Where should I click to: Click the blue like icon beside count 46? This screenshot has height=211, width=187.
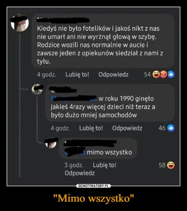click(171, 128)
